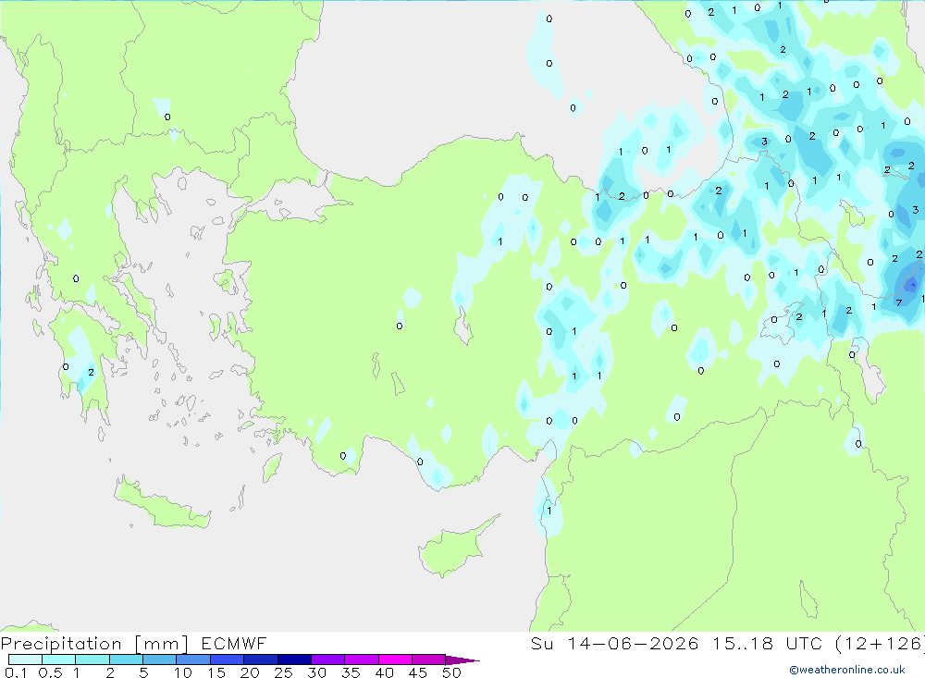
Task: Click the '7' mm precipitation value on map
Action: pos(898,302)
